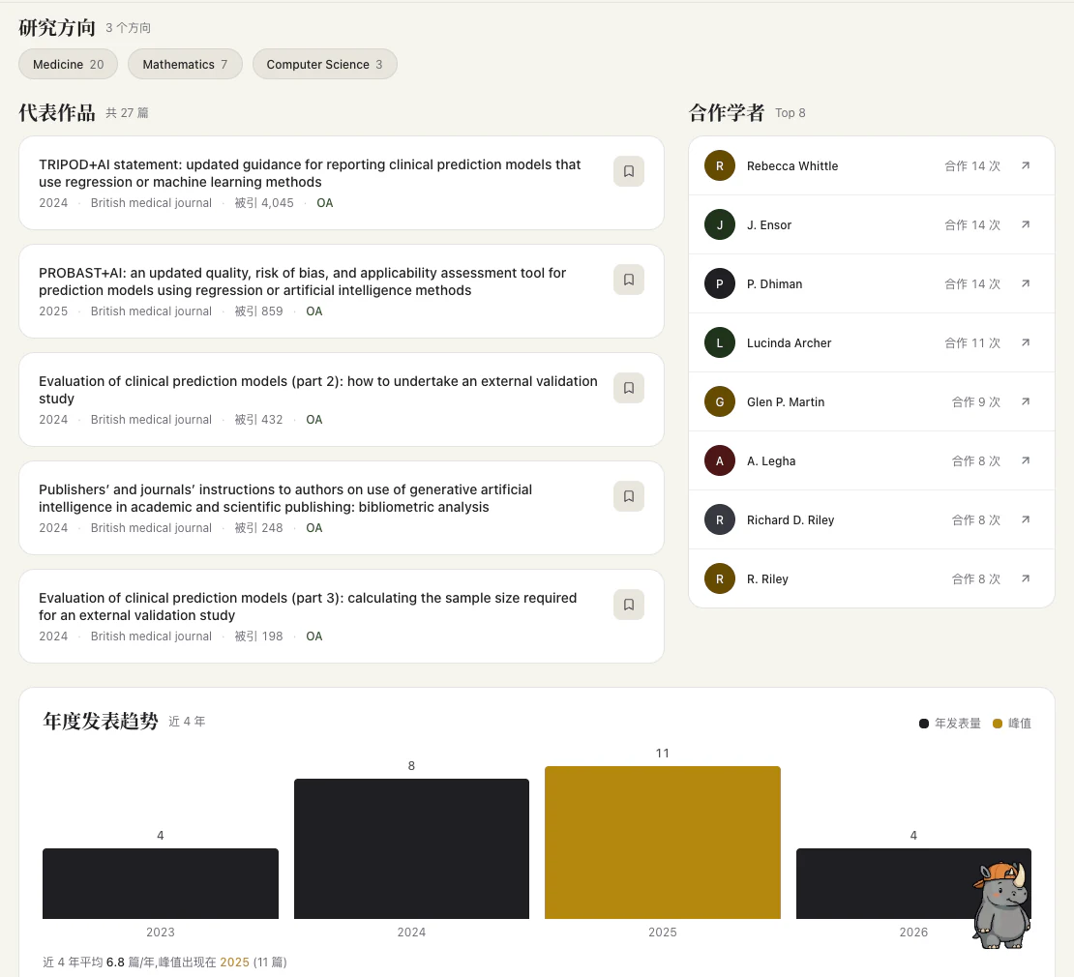
Task: Open Lucinda Archer's profile arrow
Action: pyautogui.click(x=1026, y=342)
